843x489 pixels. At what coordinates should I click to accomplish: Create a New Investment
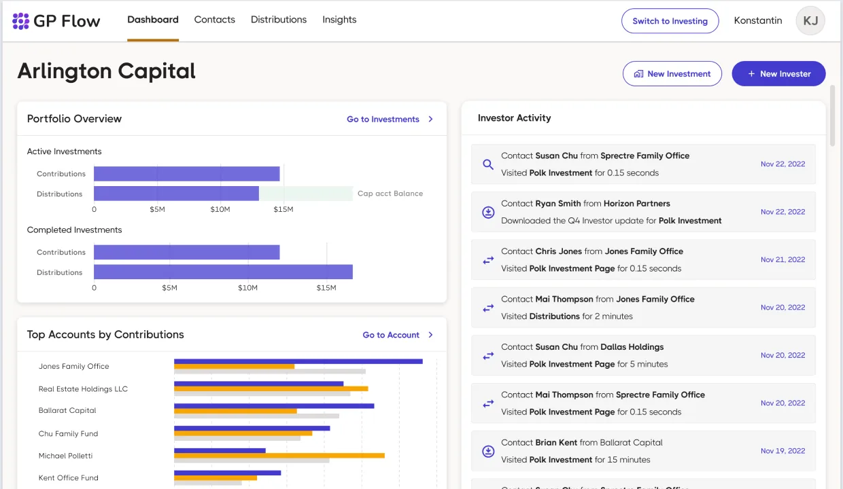coord(672,74)
